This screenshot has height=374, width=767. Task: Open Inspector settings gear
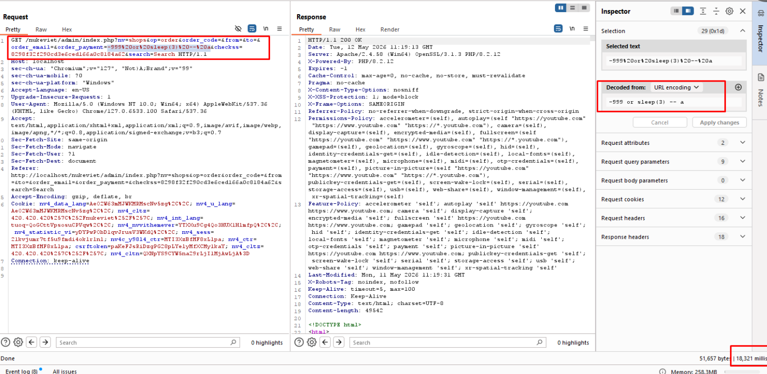pos(730,11)
